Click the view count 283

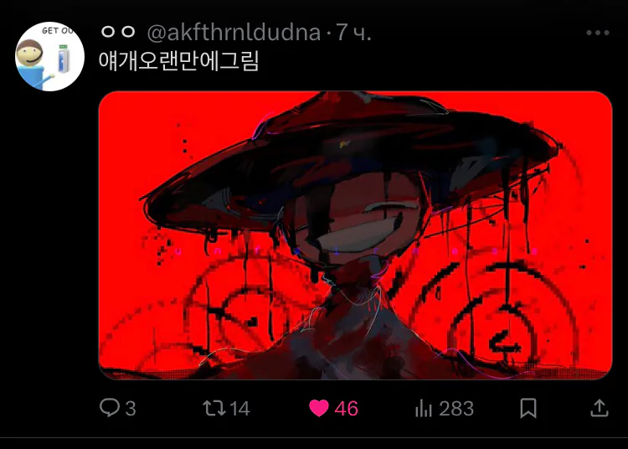456,409
